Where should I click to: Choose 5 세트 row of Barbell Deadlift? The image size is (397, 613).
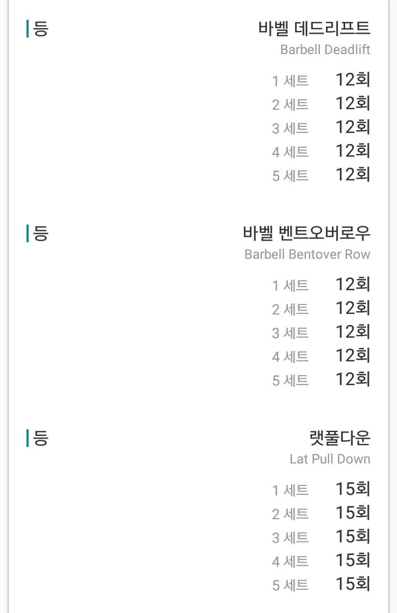pos(290,176)
